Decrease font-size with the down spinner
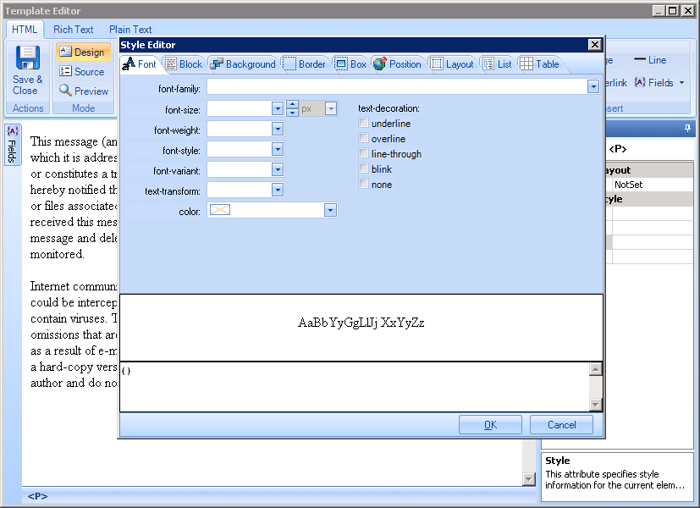Screen dimensions: 700x508 click(292, 112)
